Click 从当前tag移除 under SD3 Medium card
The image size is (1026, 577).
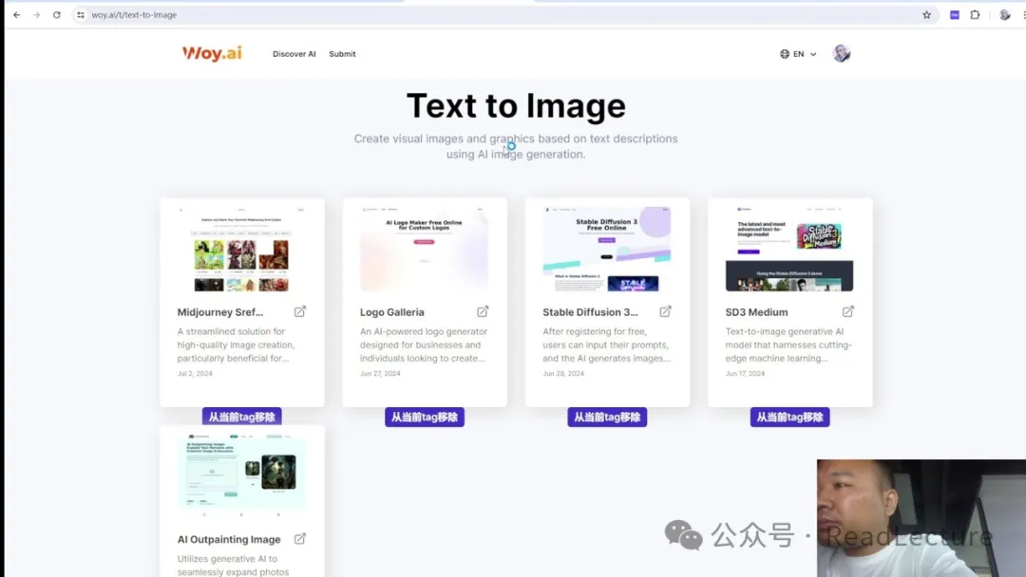[x=789, y=417]
